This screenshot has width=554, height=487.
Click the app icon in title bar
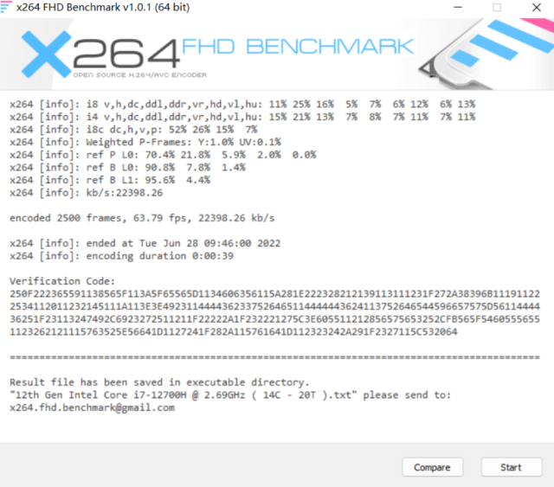point(6,7)
